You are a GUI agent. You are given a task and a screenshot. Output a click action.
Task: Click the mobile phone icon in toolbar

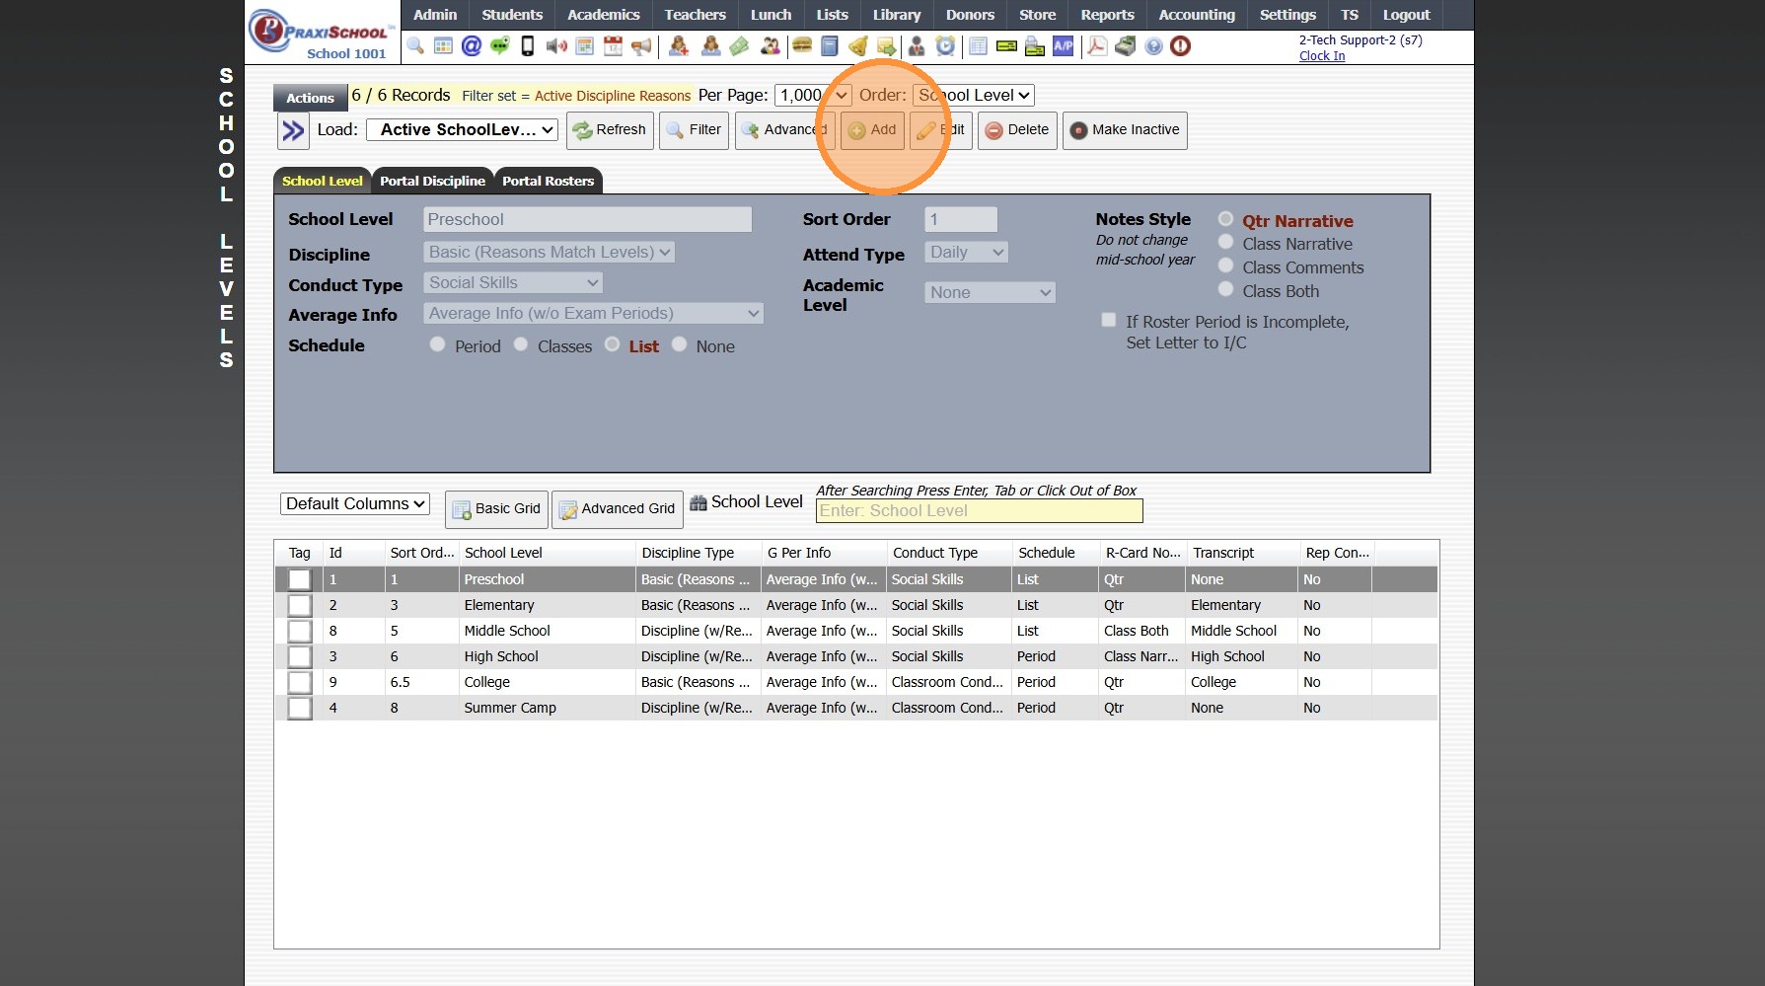pyautogui.click(x=528, y=46)
